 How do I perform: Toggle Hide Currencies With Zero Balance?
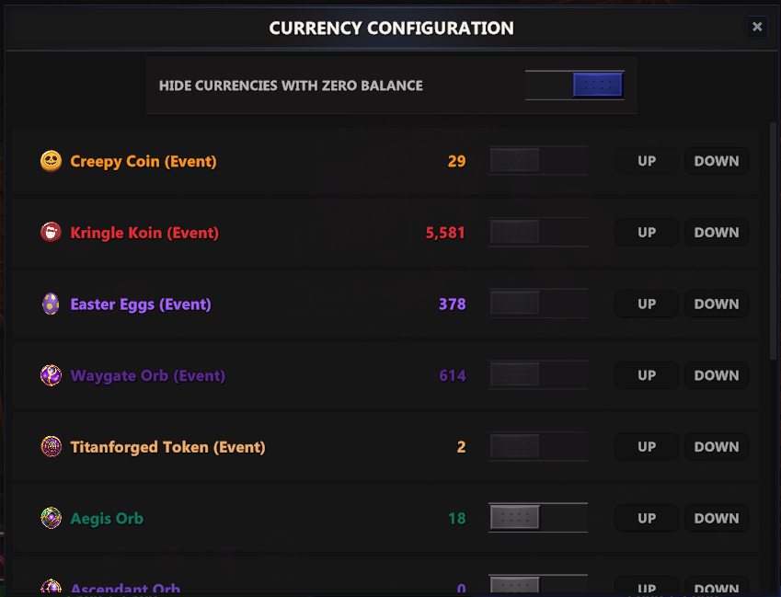pyautogui.click(x=574, y=84)
